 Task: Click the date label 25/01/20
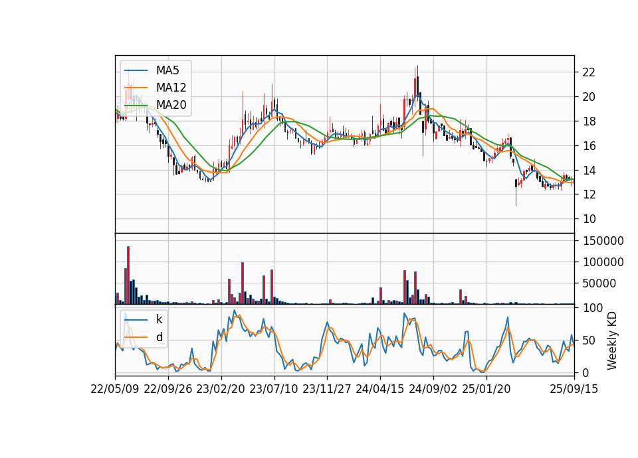coord(486,389)
